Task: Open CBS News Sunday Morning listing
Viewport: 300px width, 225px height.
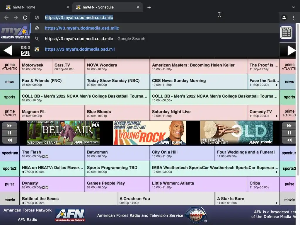Action: (x=198, y=82)
